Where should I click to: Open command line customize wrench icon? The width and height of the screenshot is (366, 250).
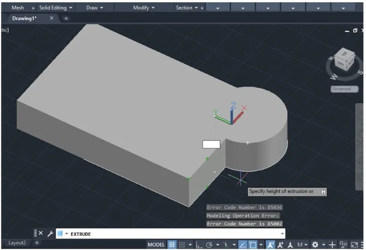tap(50, 234)
